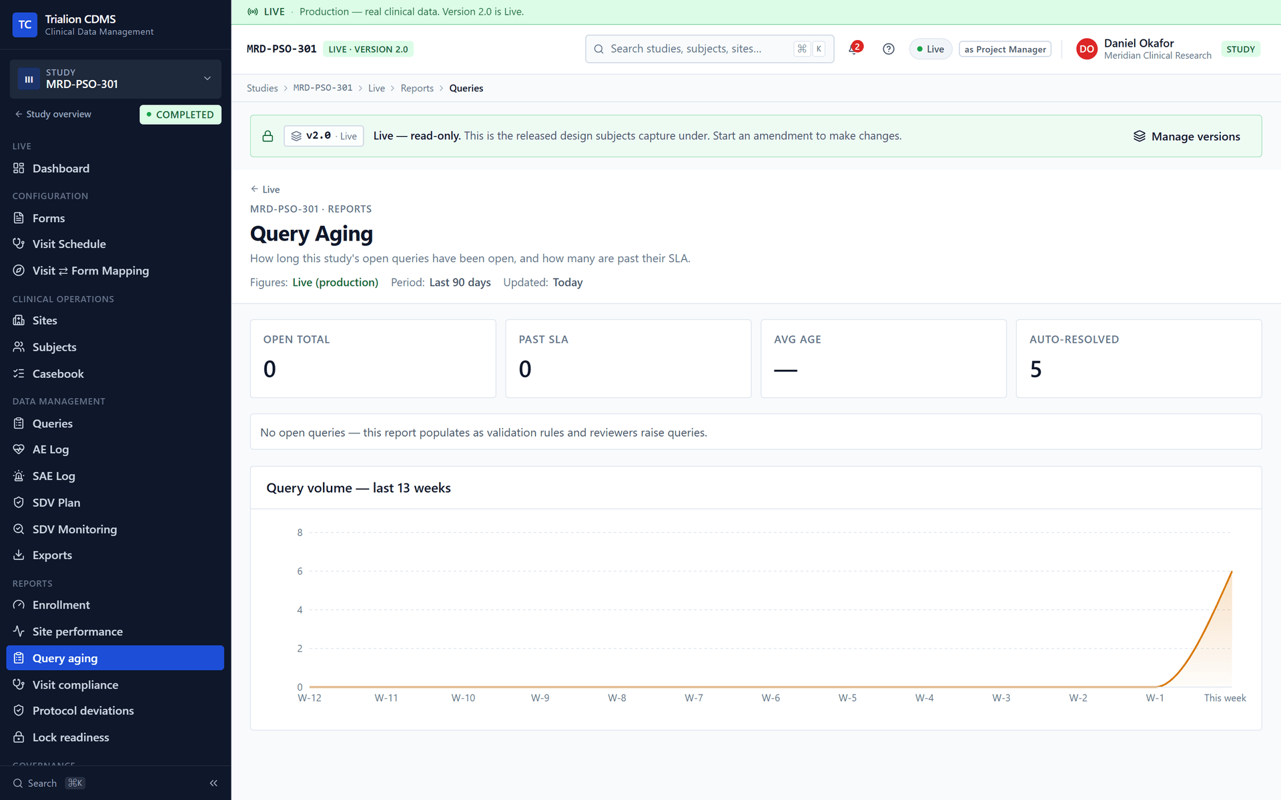
Task: Focus the search studies, subjects, sites field
Action: [x=709, y=49]
